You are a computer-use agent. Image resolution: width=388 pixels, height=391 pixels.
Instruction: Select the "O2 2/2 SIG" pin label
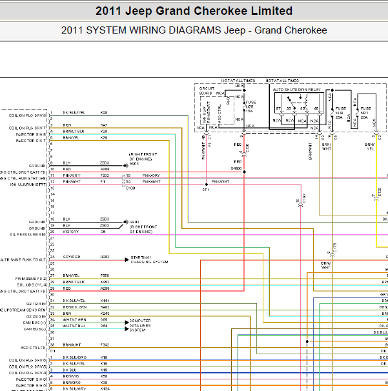36,317
